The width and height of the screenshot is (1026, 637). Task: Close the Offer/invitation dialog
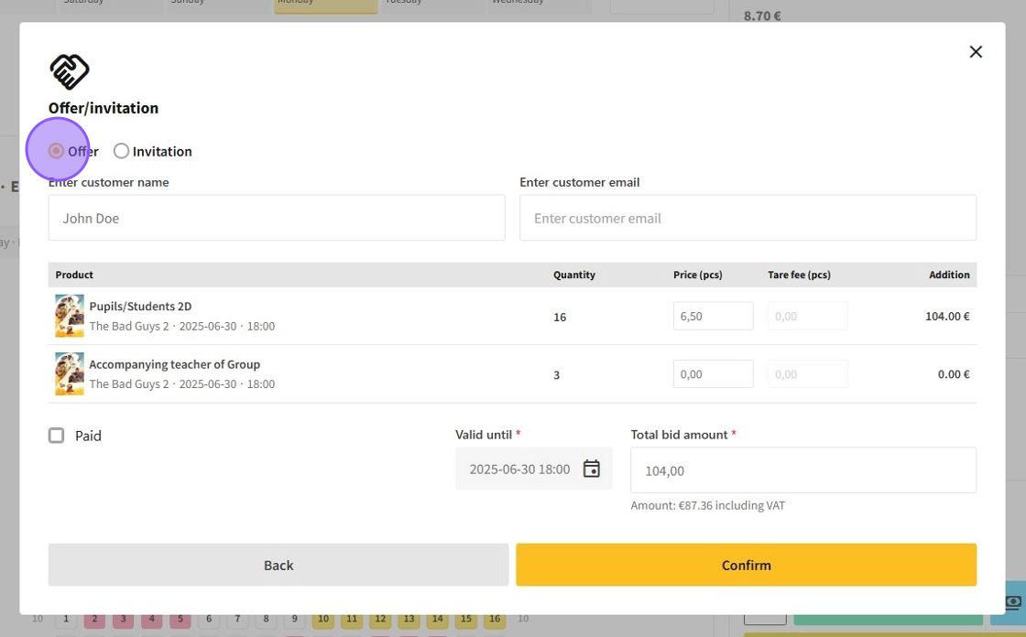(x=976, y=52)
